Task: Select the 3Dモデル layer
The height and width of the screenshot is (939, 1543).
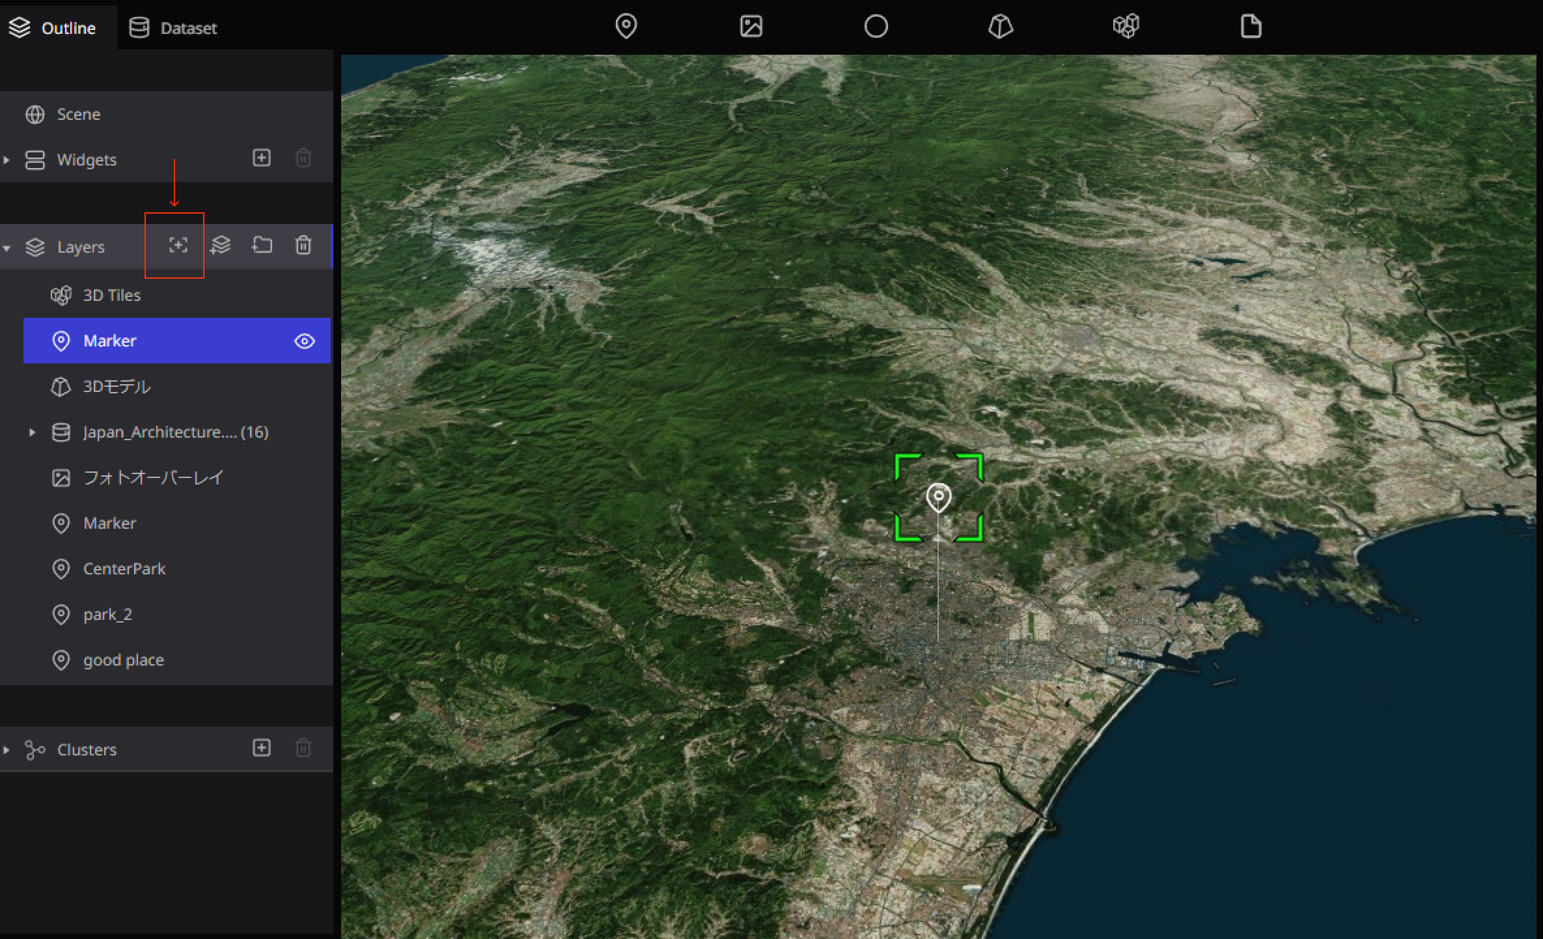Action: click(177, 386)
